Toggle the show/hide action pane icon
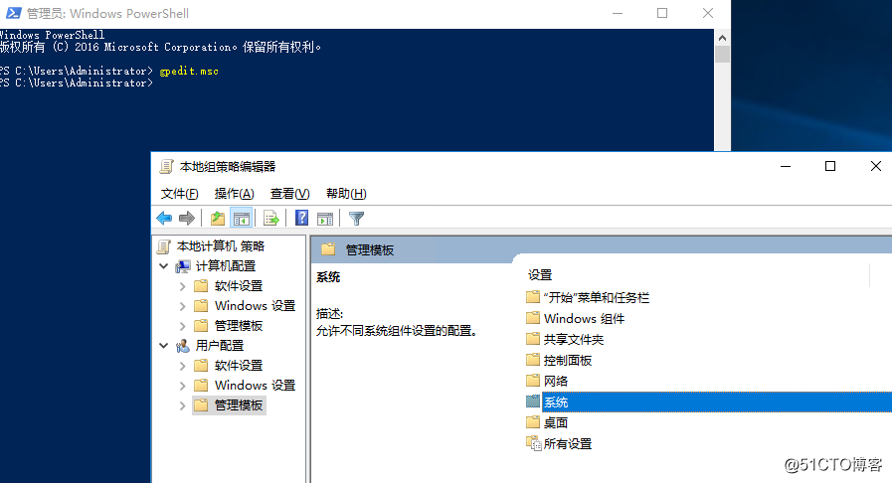This screenshot has height=483, width=892. 325,219
